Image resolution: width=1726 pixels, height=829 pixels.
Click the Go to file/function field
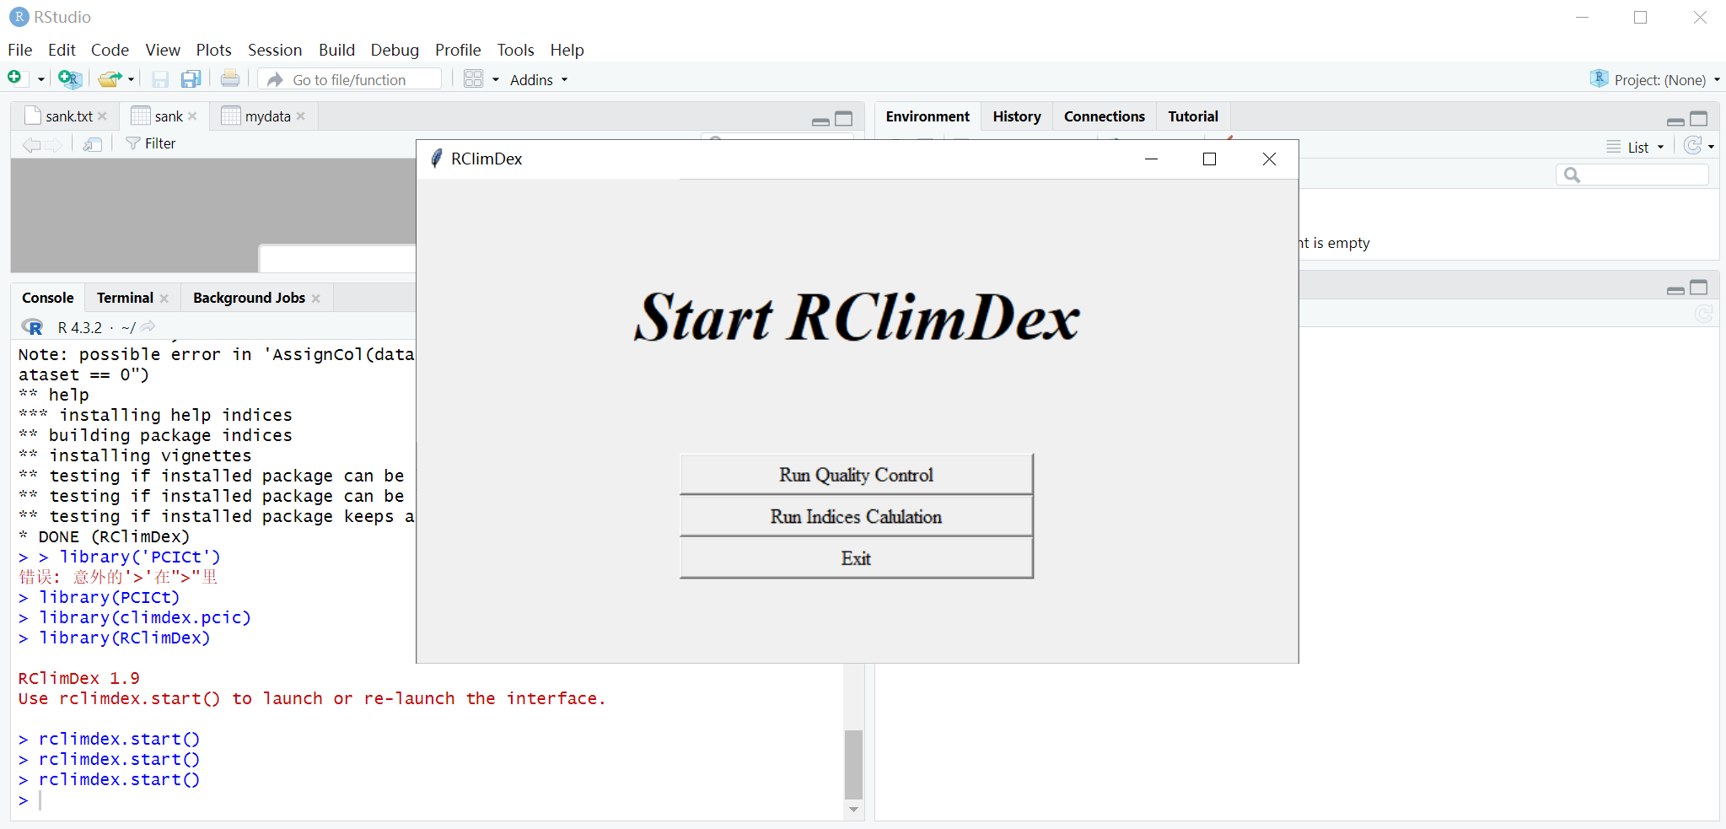[x=349, y=79]
